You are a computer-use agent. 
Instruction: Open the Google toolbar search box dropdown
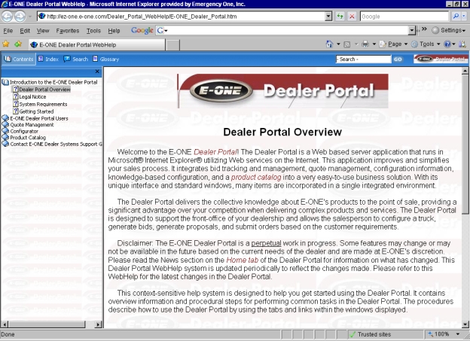[412, 30]
